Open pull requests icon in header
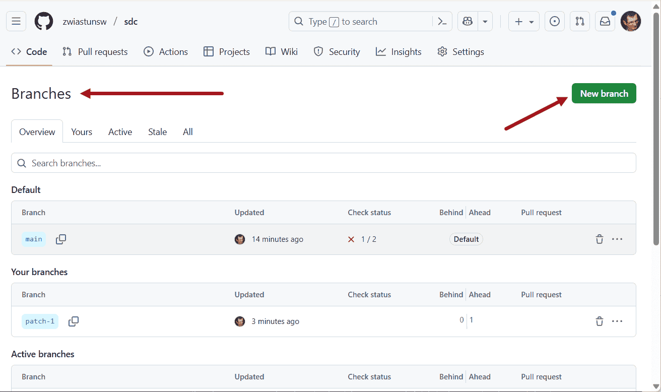 (580, 22)
